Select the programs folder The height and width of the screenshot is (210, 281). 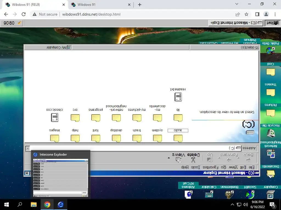95,118
